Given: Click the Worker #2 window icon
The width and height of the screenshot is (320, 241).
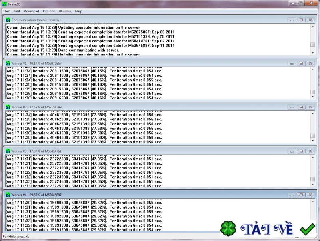Looking at the screenshot, I should click(x=8, y=107).
